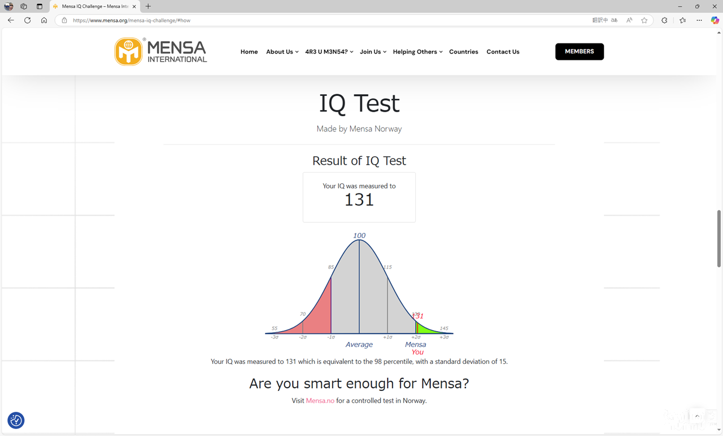Go to browser home icon
This screenshot has width=723, height=436.
tap(44, 20)
